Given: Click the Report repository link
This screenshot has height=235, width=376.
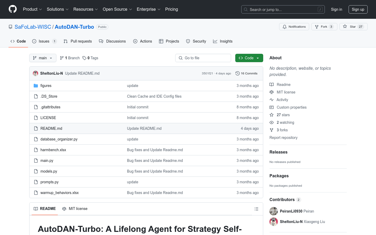Looking at the screenshot, I should (283, 138).
